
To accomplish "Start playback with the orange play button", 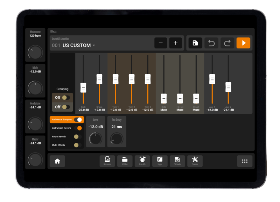I will (243, 43).
